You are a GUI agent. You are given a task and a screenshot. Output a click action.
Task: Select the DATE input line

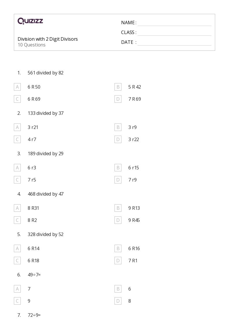[x=174, y=42]
